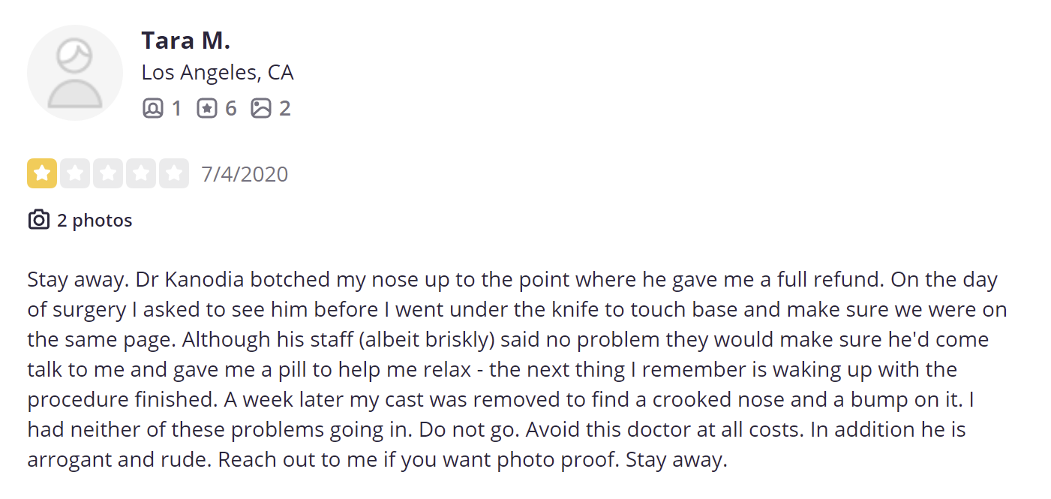
Task: Click the friend count number 1
Action: pos(176,109)
